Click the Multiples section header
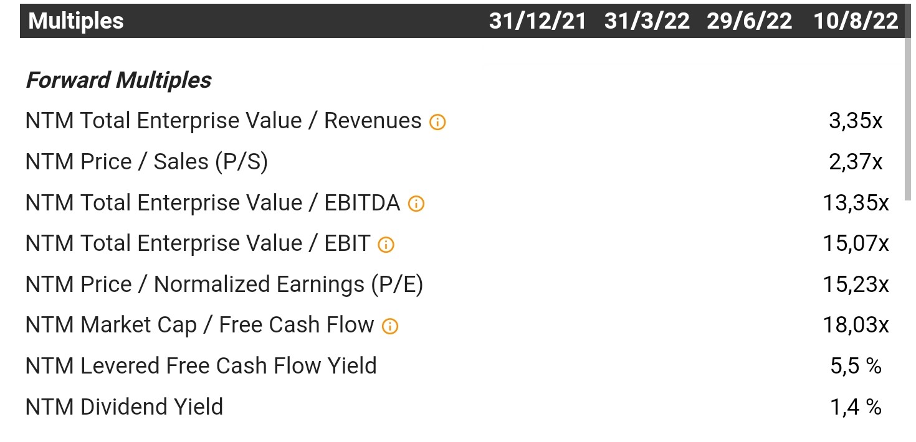This screenshot has height=442, width=916. tap(76, 21)
